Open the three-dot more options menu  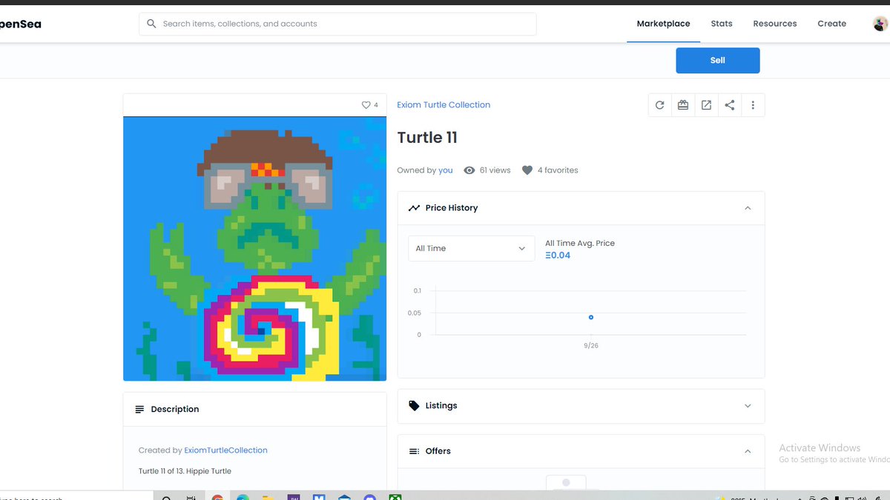pos(753,104)
